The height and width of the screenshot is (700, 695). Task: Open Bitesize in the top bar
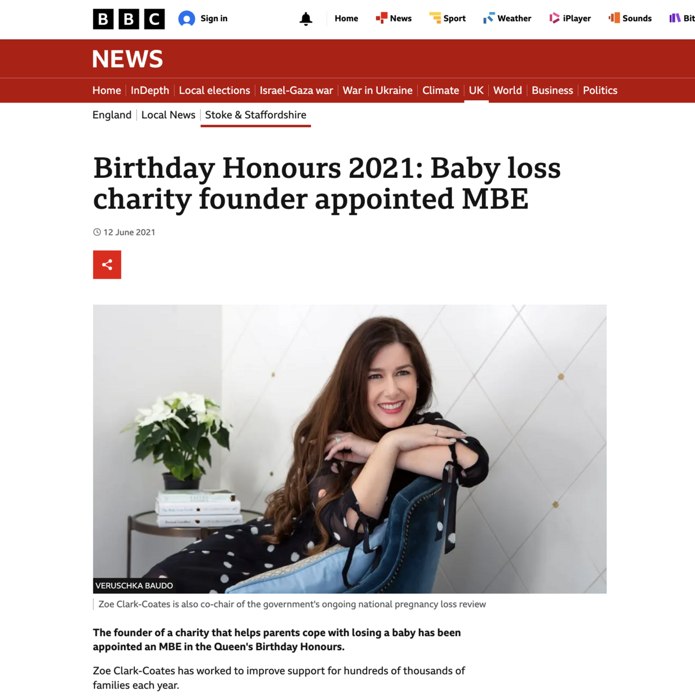(x=682, y=19)
